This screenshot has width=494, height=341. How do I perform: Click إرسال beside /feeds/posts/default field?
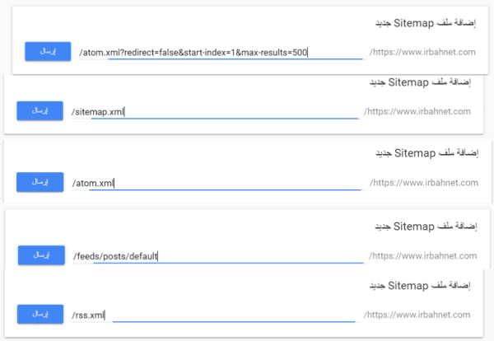[x=41, y=255]
